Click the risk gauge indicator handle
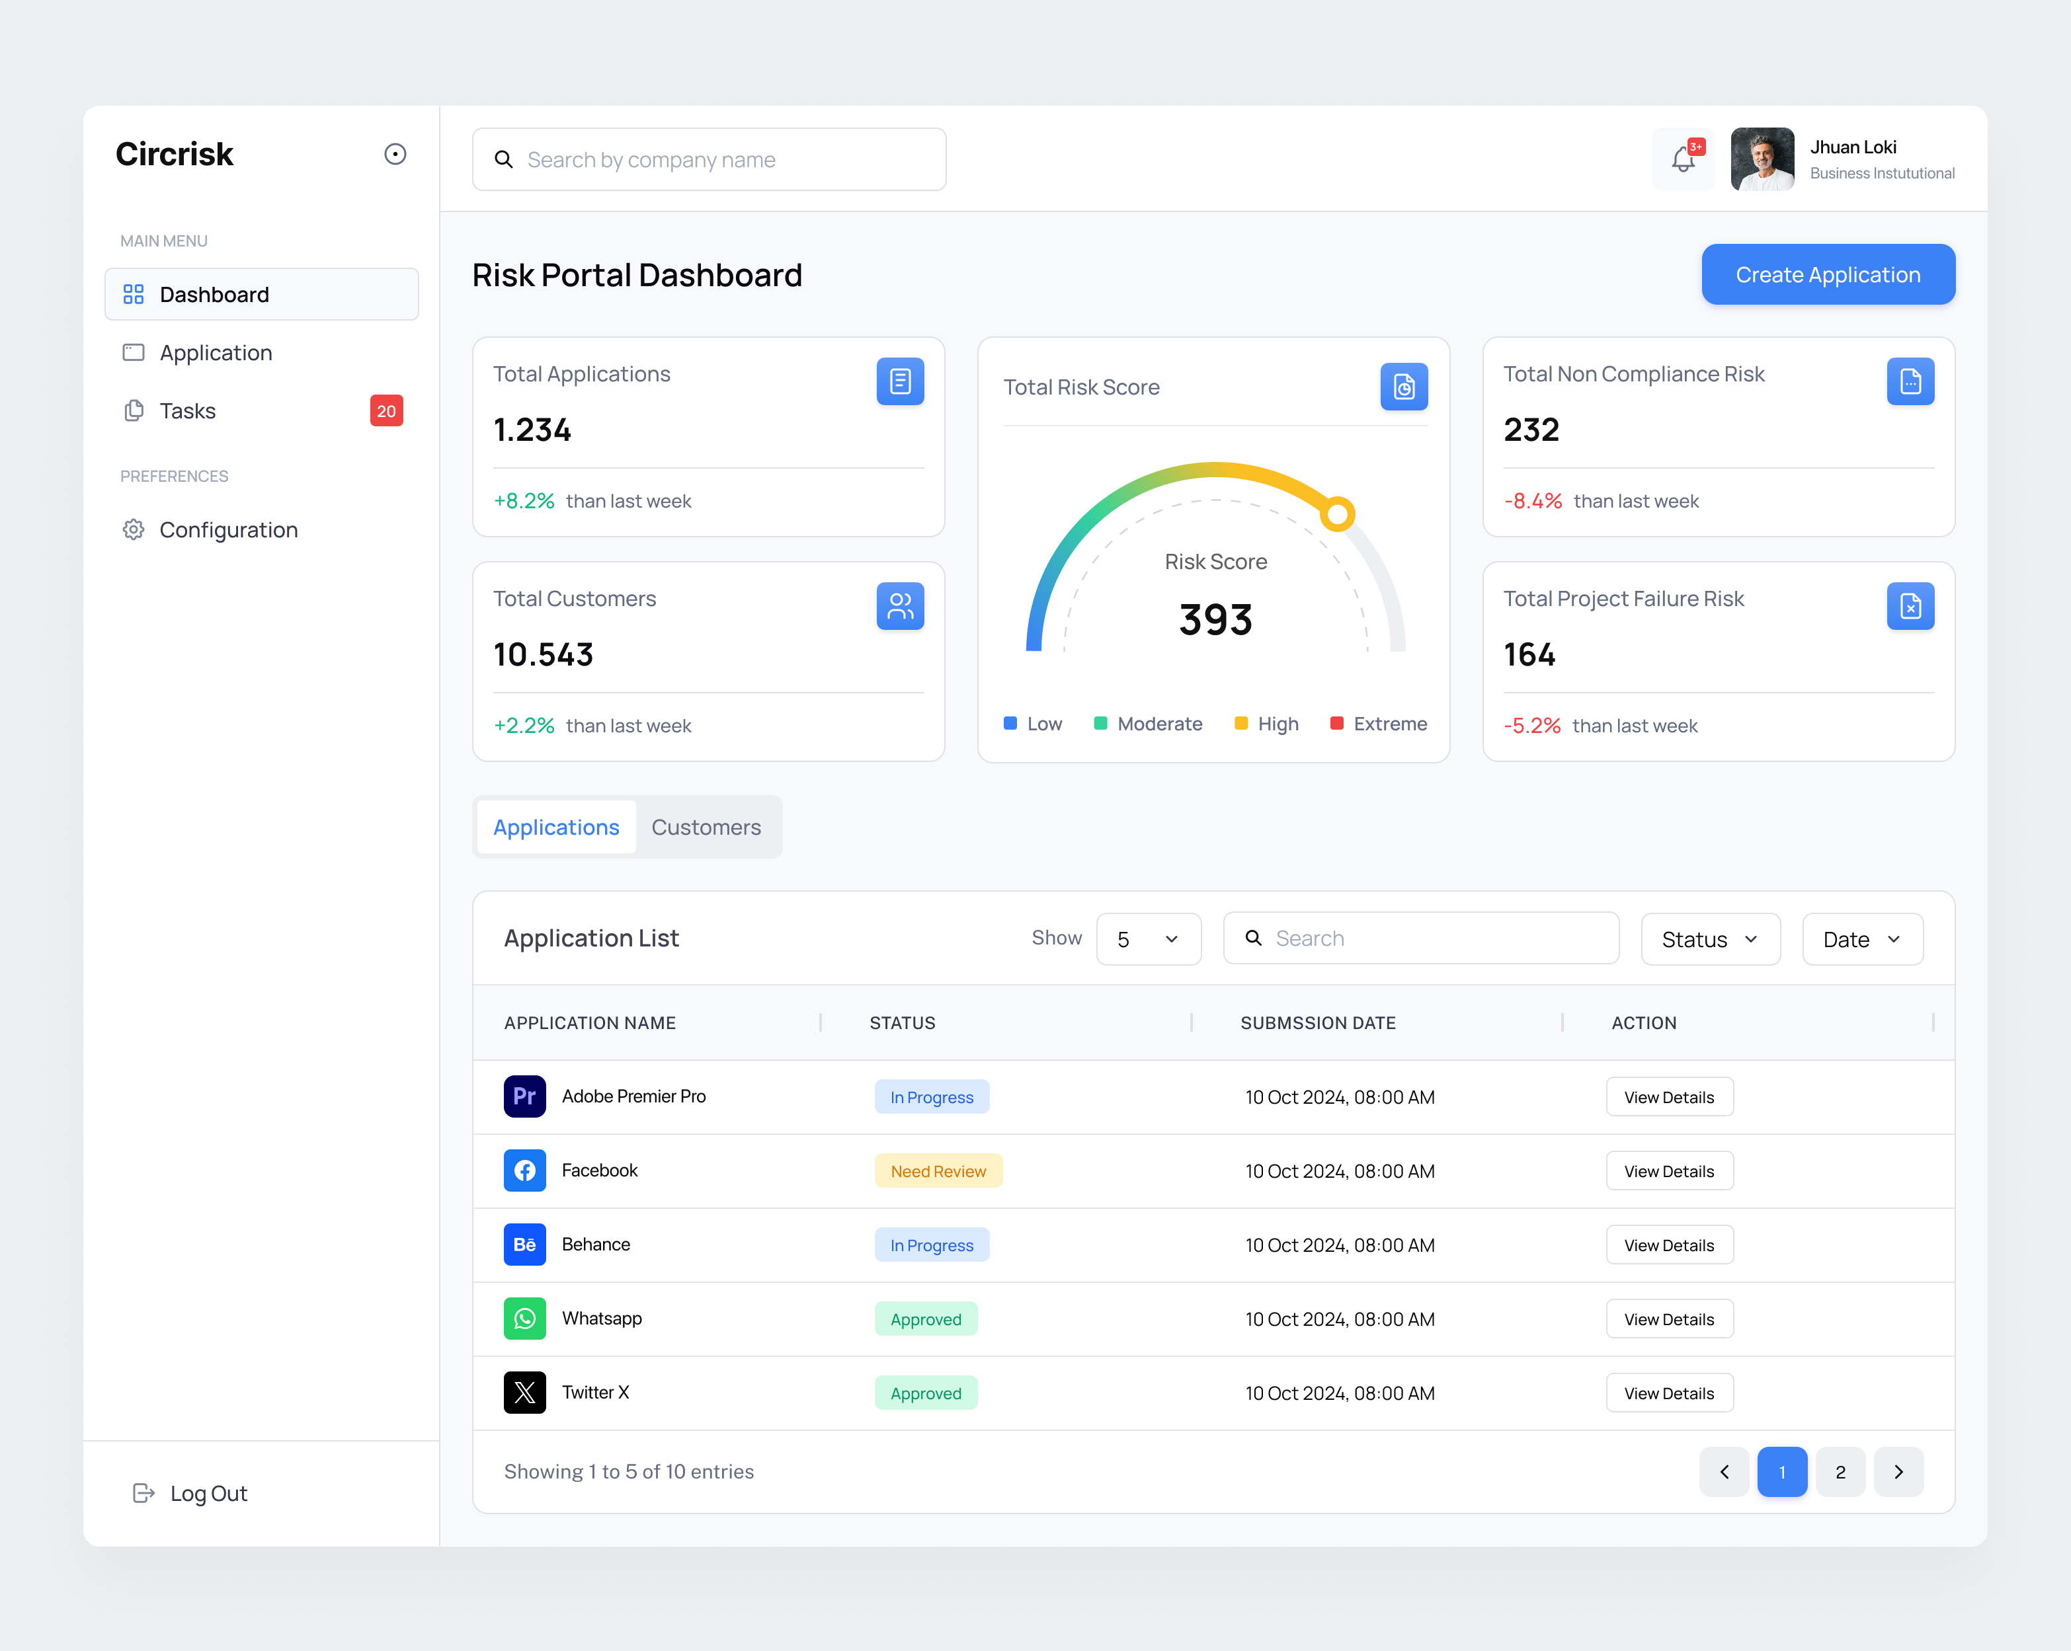Image resolution: width=2071 pixels, height=1651 pixels. (1336, 514)
